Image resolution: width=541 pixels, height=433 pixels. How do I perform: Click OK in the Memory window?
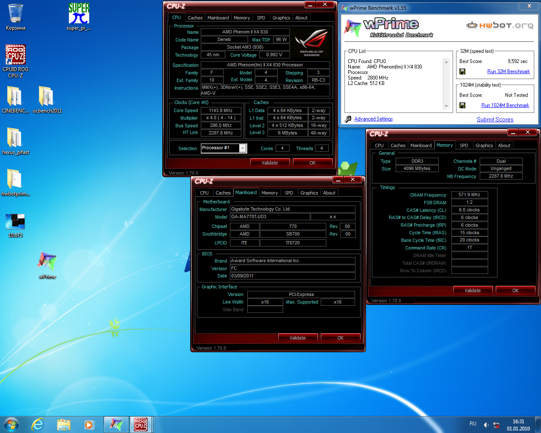click(x=515, y=290)
